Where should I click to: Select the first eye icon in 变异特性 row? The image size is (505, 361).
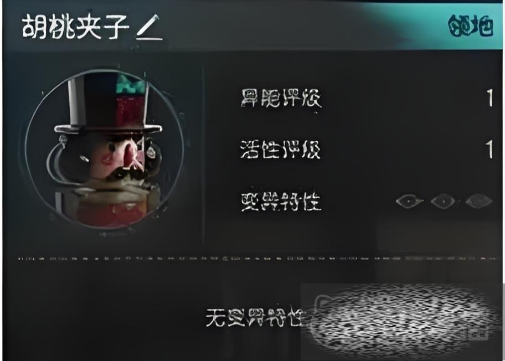[409, 202]
